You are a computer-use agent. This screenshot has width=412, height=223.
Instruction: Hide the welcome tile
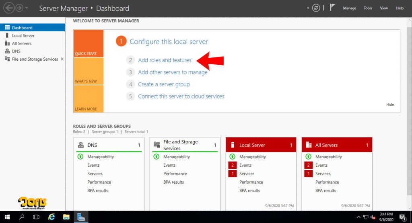[390, 104]
